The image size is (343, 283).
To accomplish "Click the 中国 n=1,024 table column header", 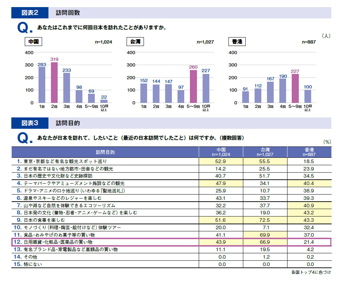I will coord(221,152).
